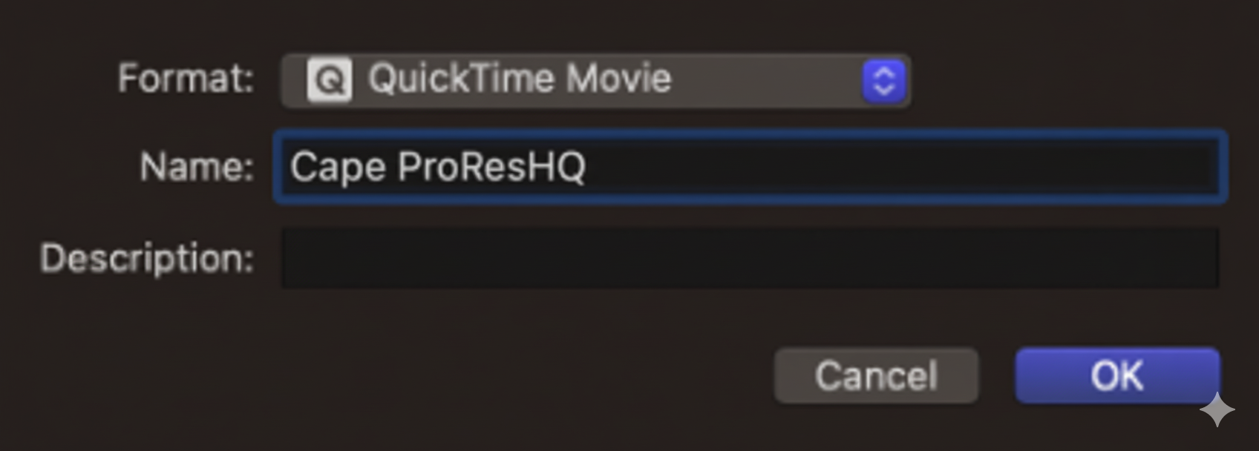Click the Name field containing Cape ProResHQ
This screenshot has width=1259, height=451.
[x=748, y=167]
